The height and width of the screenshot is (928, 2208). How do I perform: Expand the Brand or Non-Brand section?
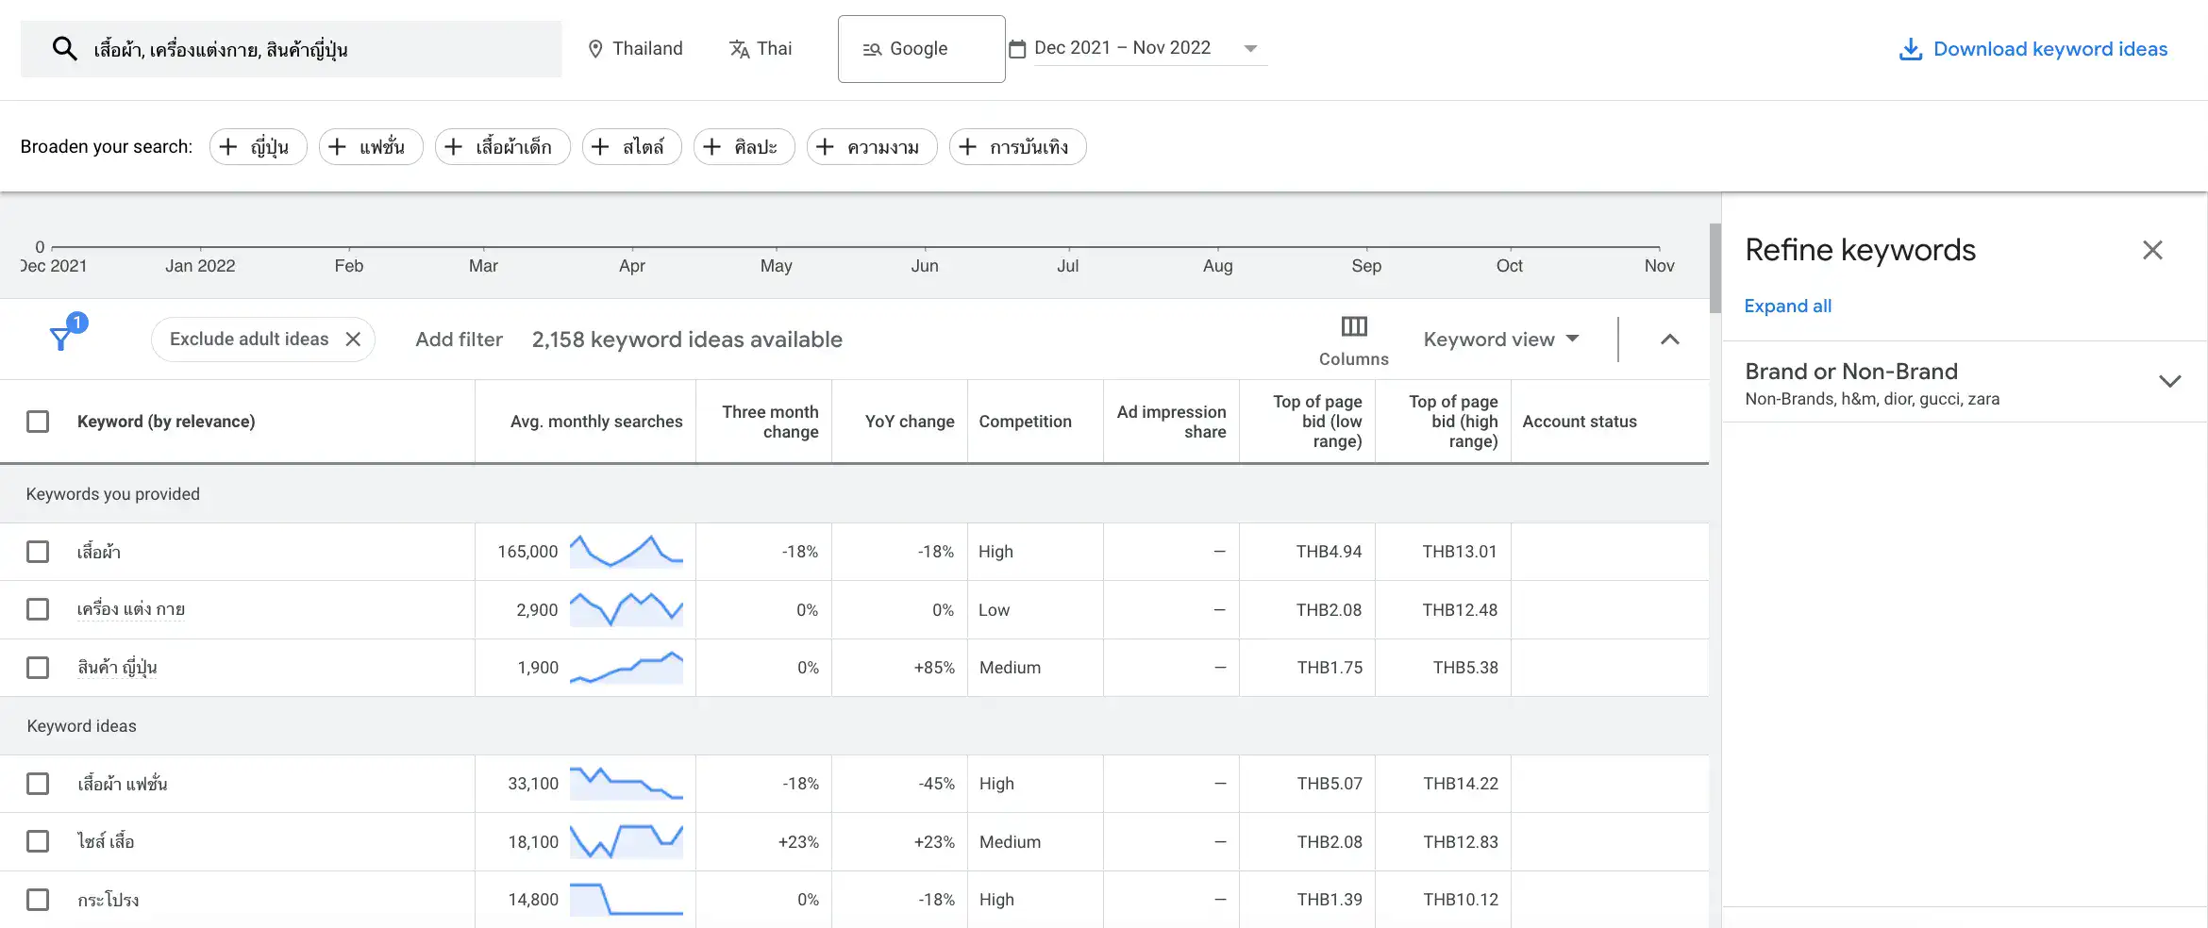(2169, 382)
